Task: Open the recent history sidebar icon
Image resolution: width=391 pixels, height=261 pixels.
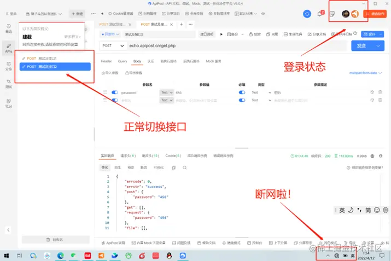Action: coord(9,28)
